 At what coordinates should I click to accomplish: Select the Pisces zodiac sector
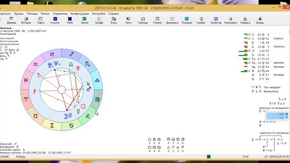pos(26,80)
